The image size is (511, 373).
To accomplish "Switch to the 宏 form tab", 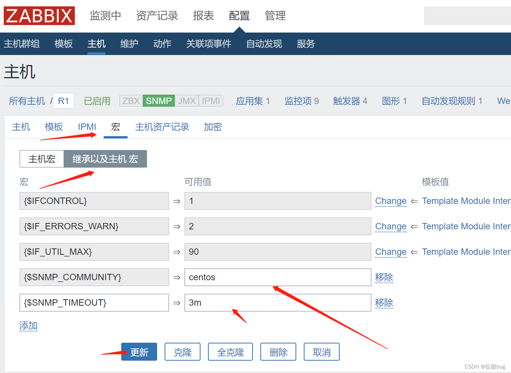I will [x=116, y=127].
